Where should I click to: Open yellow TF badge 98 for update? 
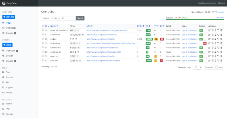(156, 39)
